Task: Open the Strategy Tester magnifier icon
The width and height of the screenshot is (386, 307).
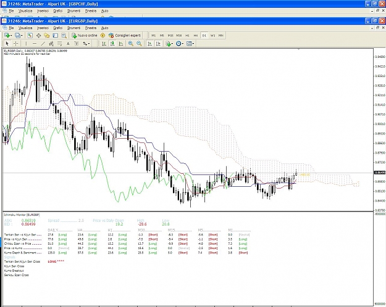Action: [x=64, y=35]
